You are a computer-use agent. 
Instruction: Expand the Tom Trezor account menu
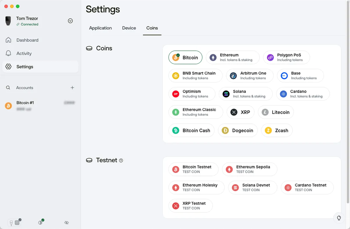(70, 21)
